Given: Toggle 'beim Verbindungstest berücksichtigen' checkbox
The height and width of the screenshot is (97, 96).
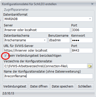Looking at the screenshot, I should point(5,56).
